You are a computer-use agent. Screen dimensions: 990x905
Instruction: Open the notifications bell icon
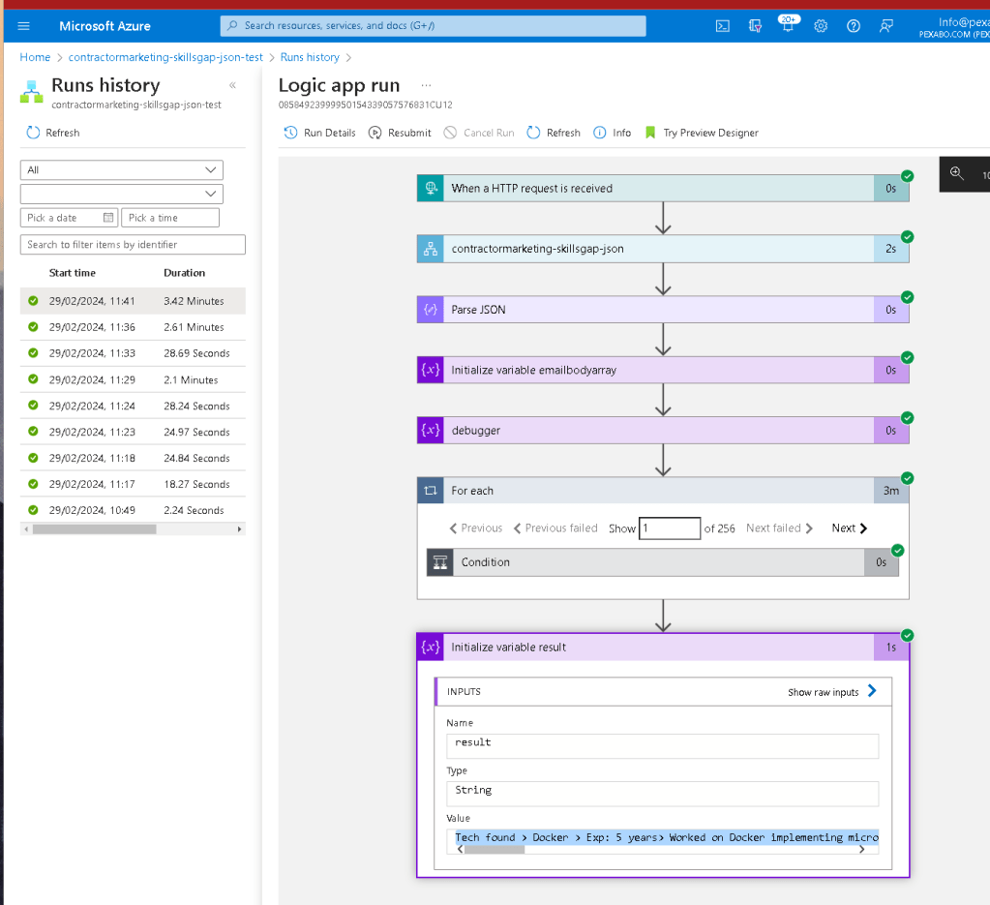(x=788, y=26)
